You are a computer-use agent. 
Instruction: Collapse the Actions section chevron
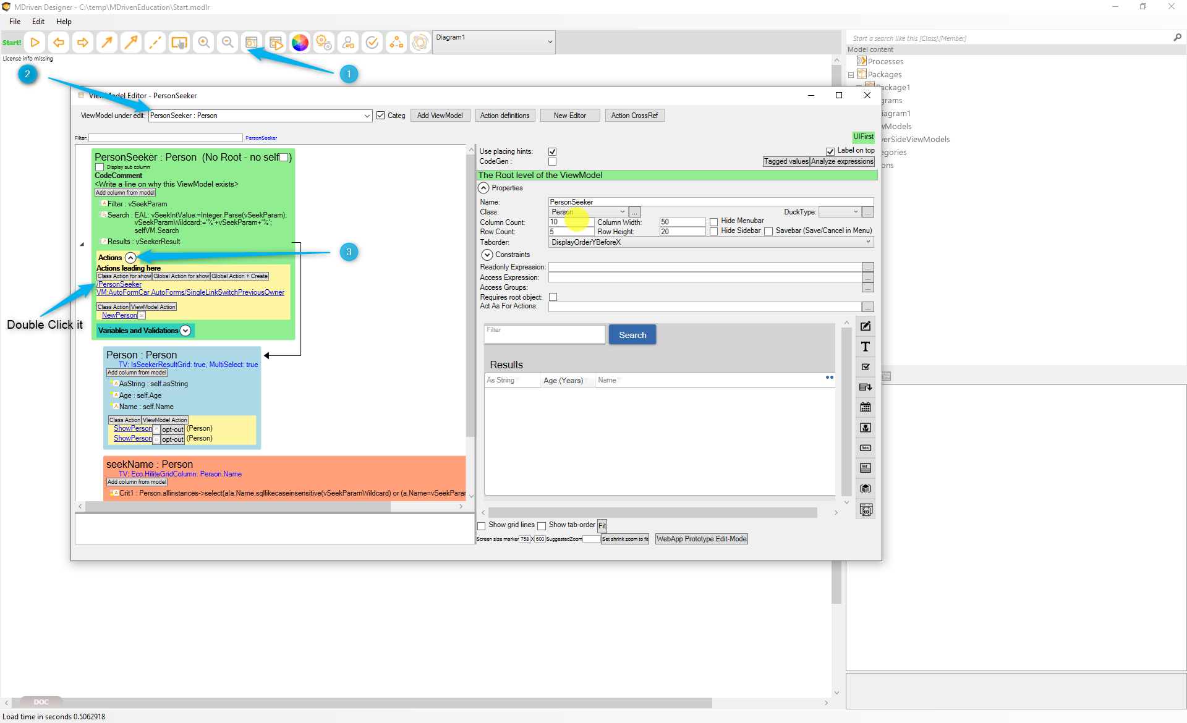click(130, 258)
